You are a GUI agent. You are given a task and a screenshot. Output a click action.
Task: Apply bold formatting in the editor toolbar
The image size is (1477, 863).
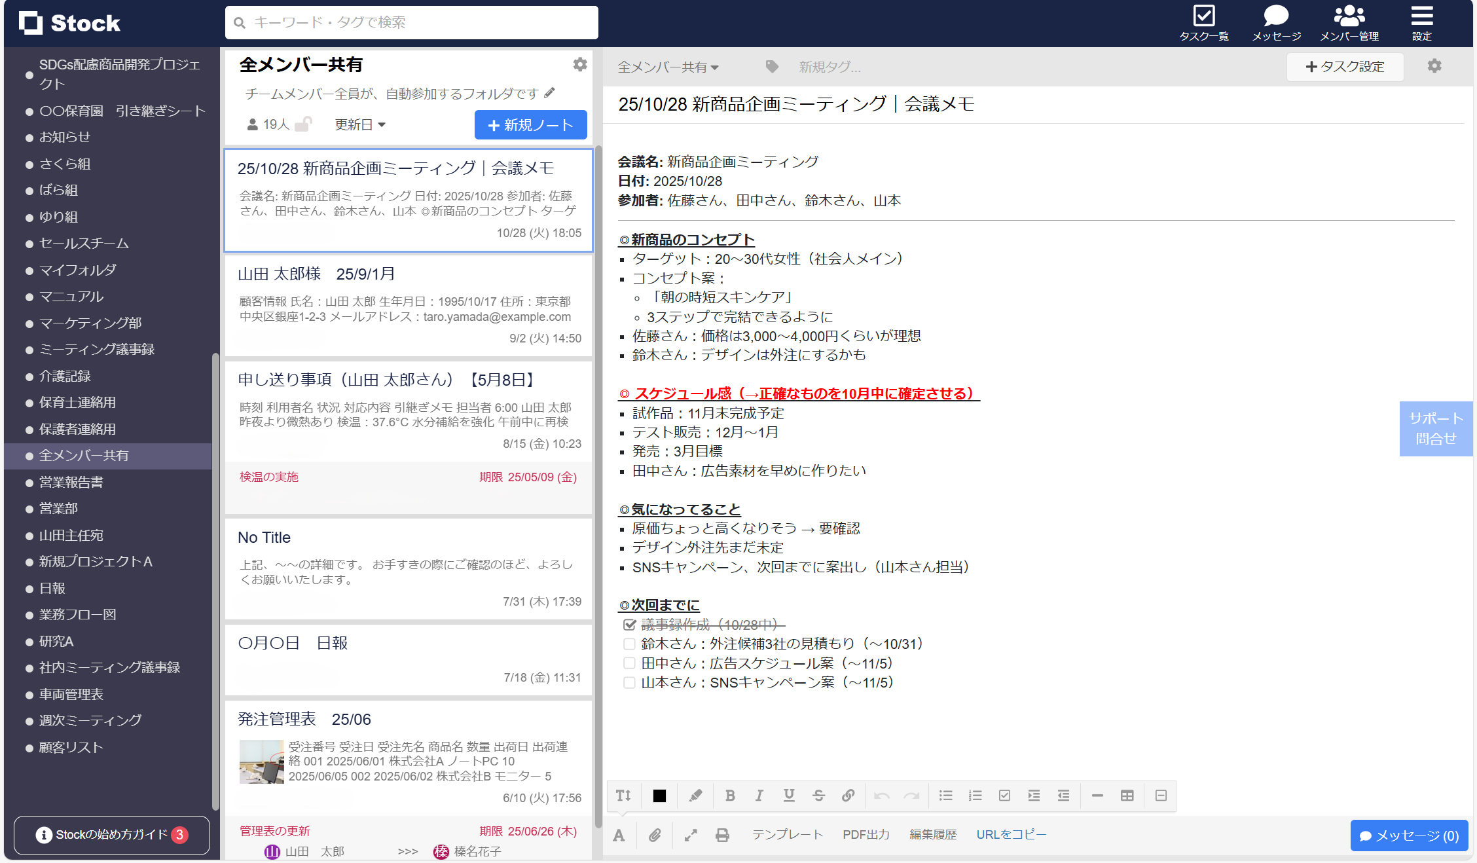pyautogui.click(x=730, y=796)
